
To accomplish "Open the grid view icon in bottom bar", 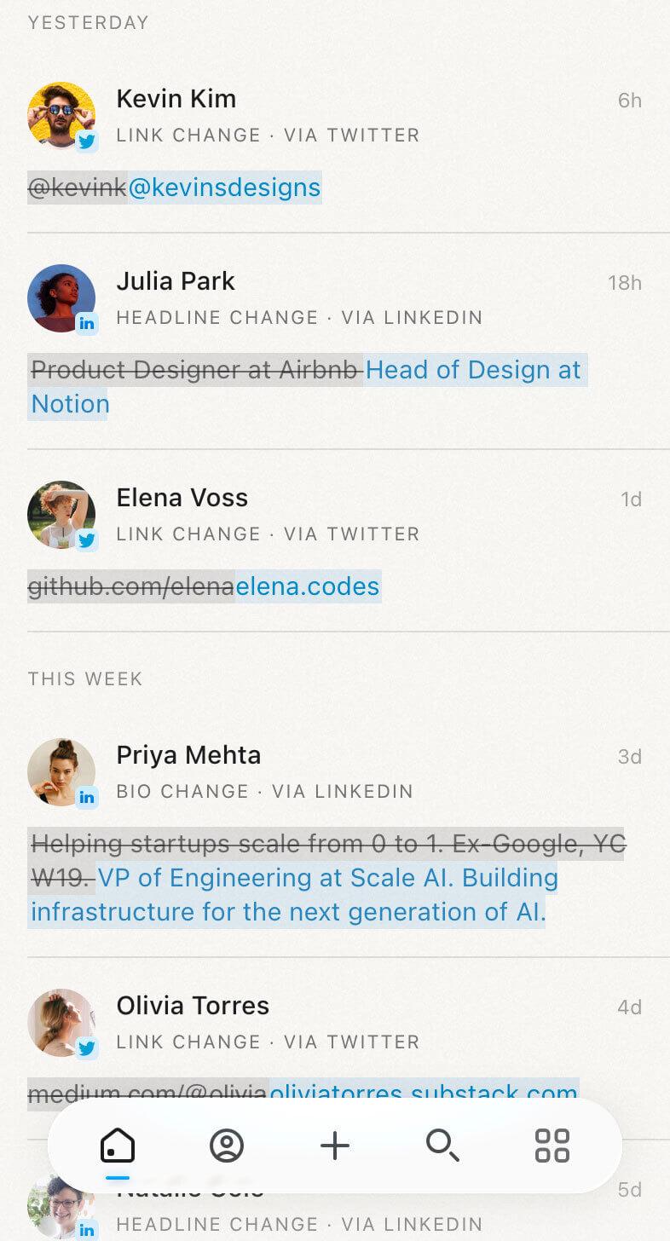I will pos(552,1146).
